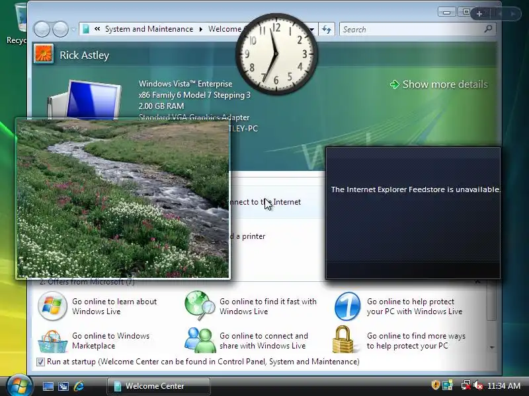
Task: Click the Windows Security shield tray icon
Action: (x=436, y=385)
